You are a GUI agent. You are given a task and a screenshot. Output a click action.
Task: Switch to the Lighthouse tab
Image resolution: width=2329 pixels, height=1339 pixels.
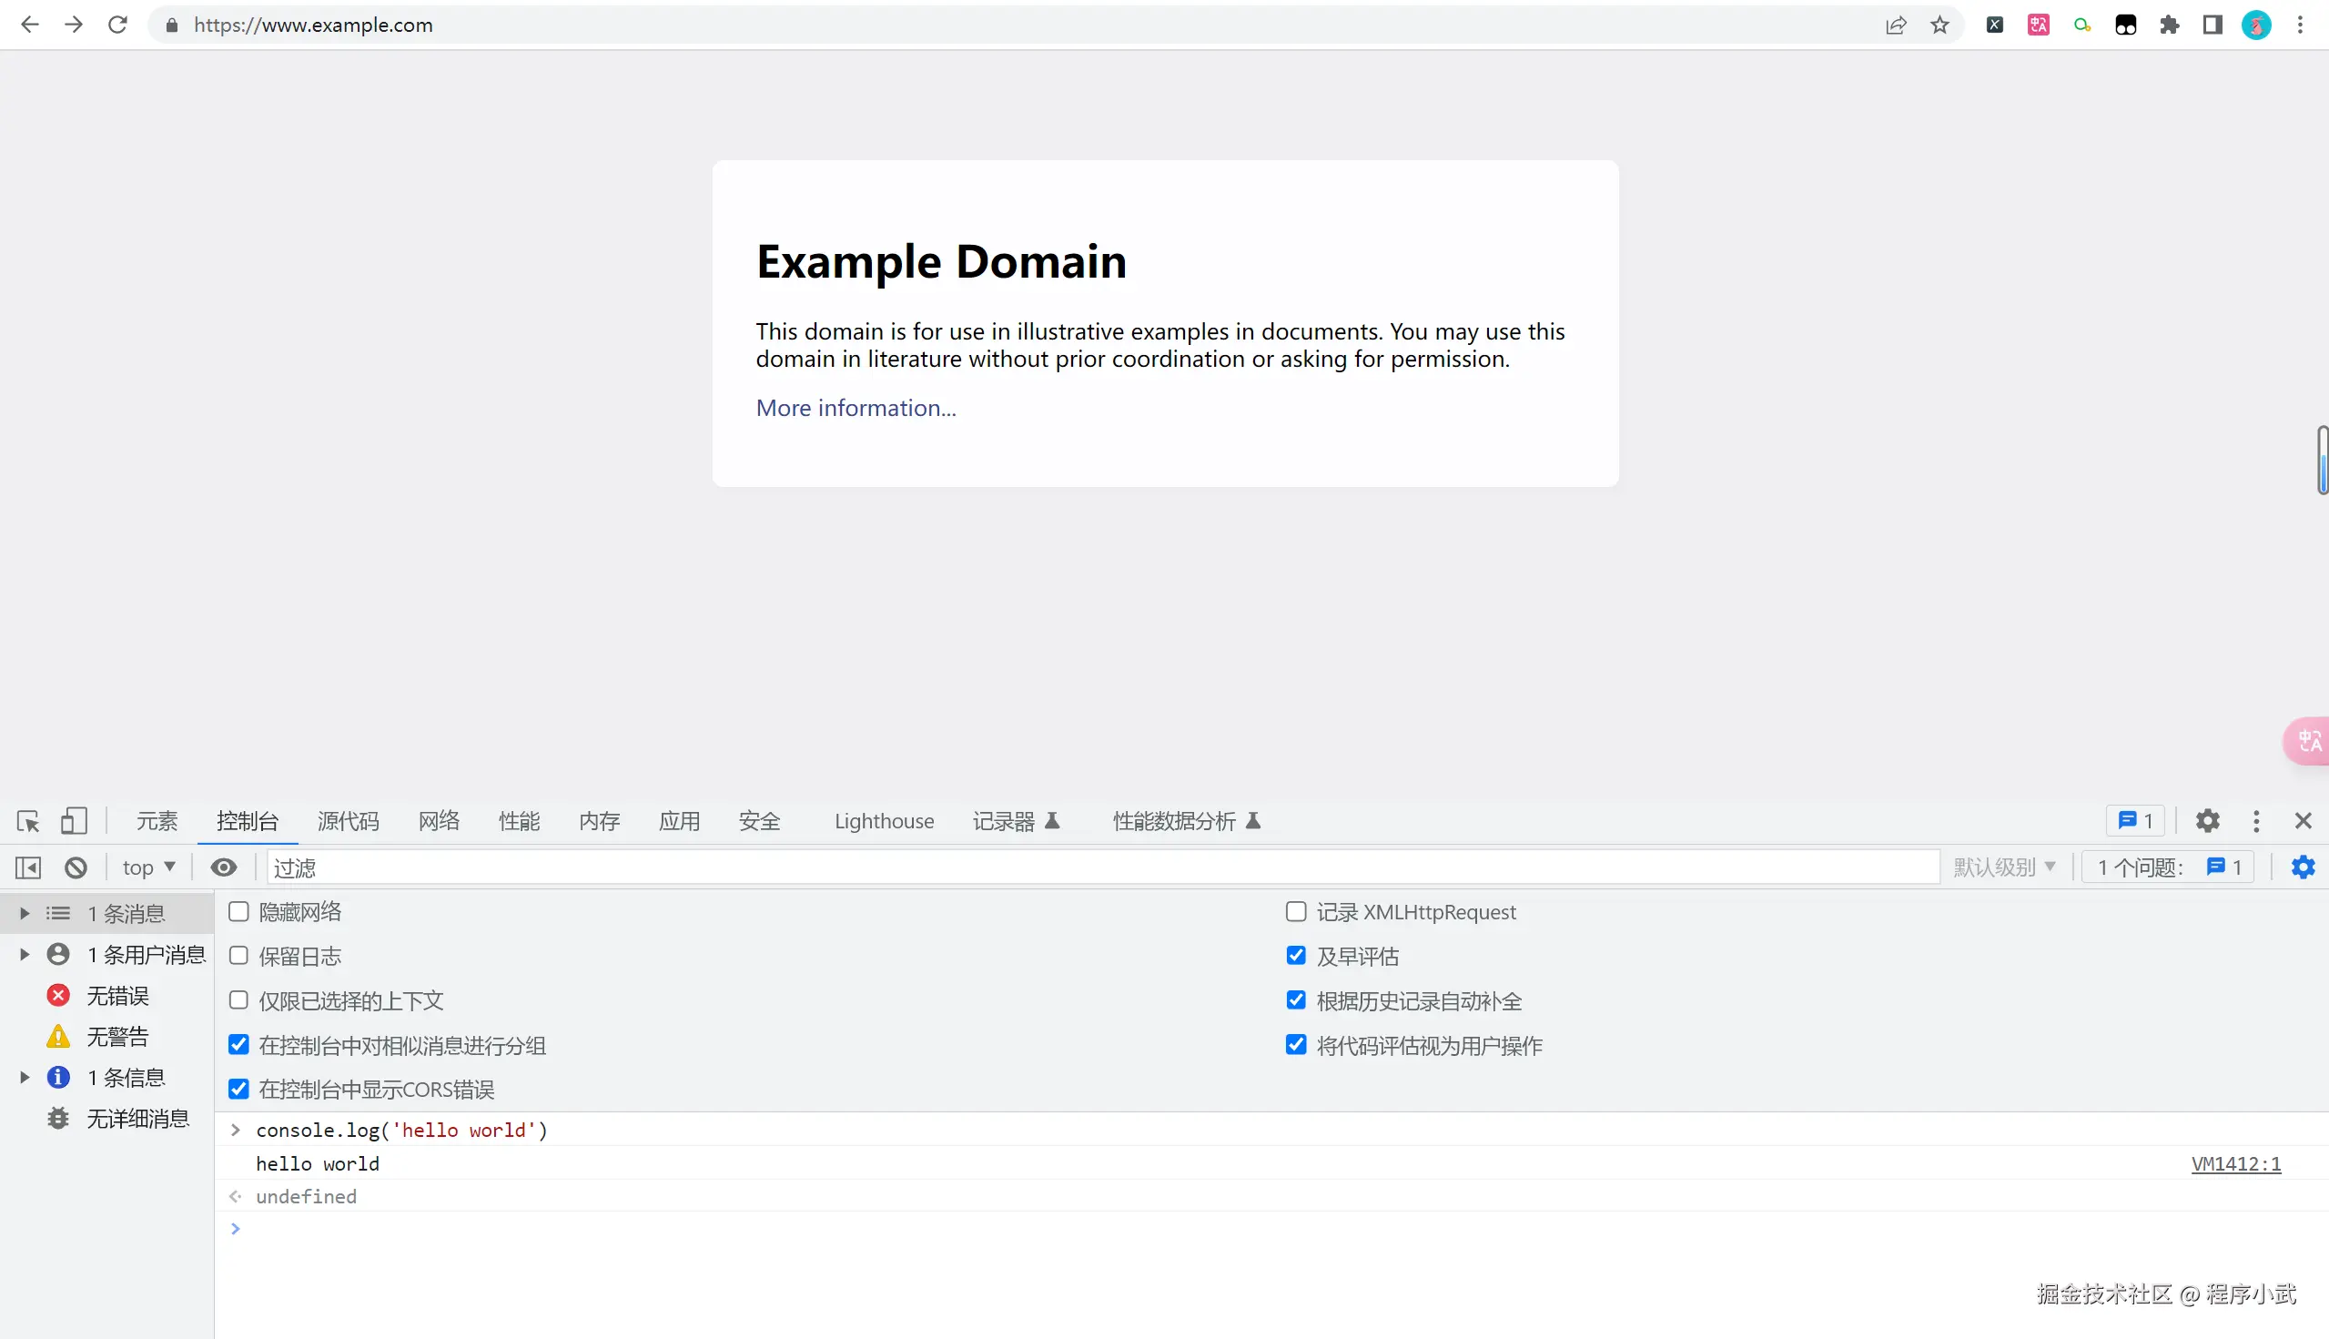click(x=884, y=821)
